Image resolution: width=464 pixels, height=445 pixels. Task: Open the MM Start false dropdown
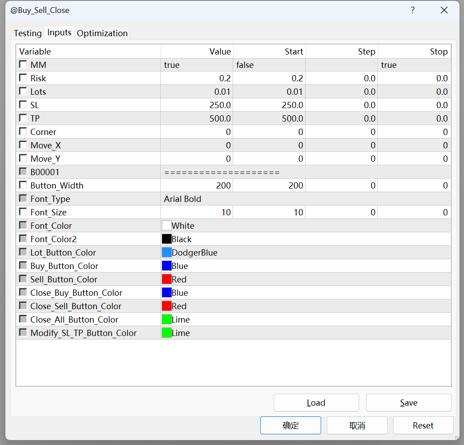click(x=269, y=65)
